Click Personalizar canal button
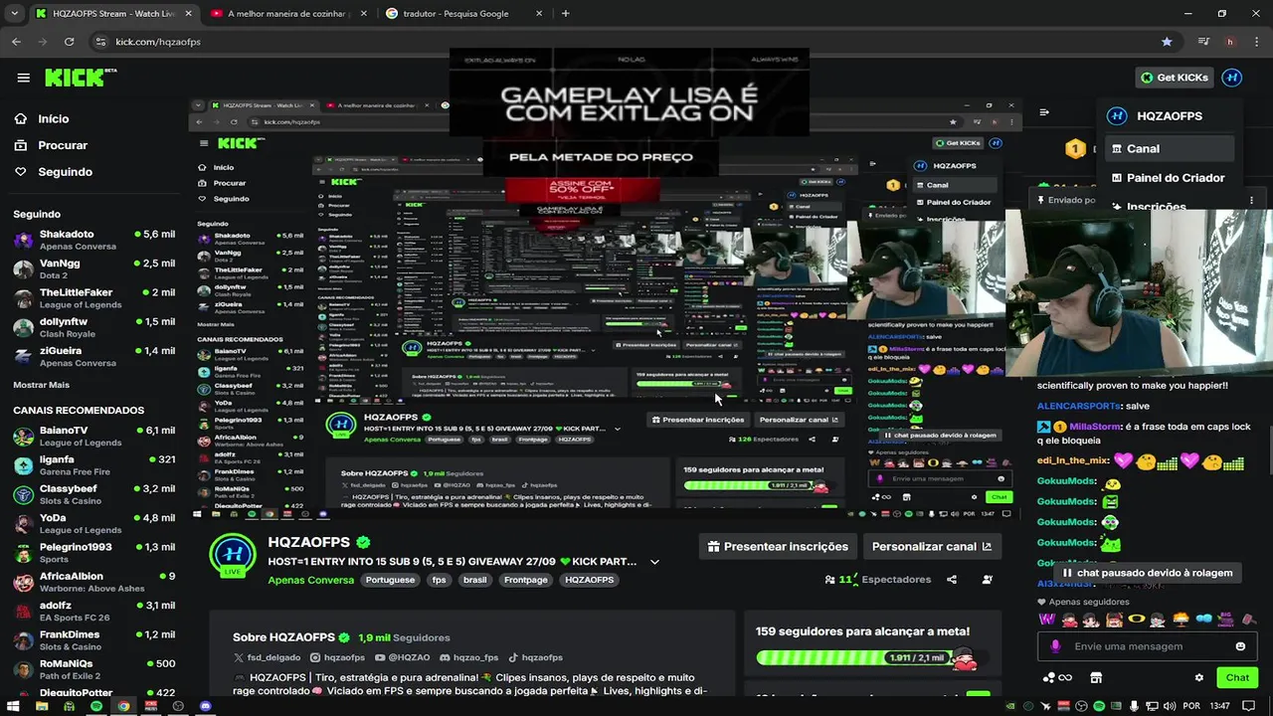This screenshot has height=716, width=1273. coord(931,546)
